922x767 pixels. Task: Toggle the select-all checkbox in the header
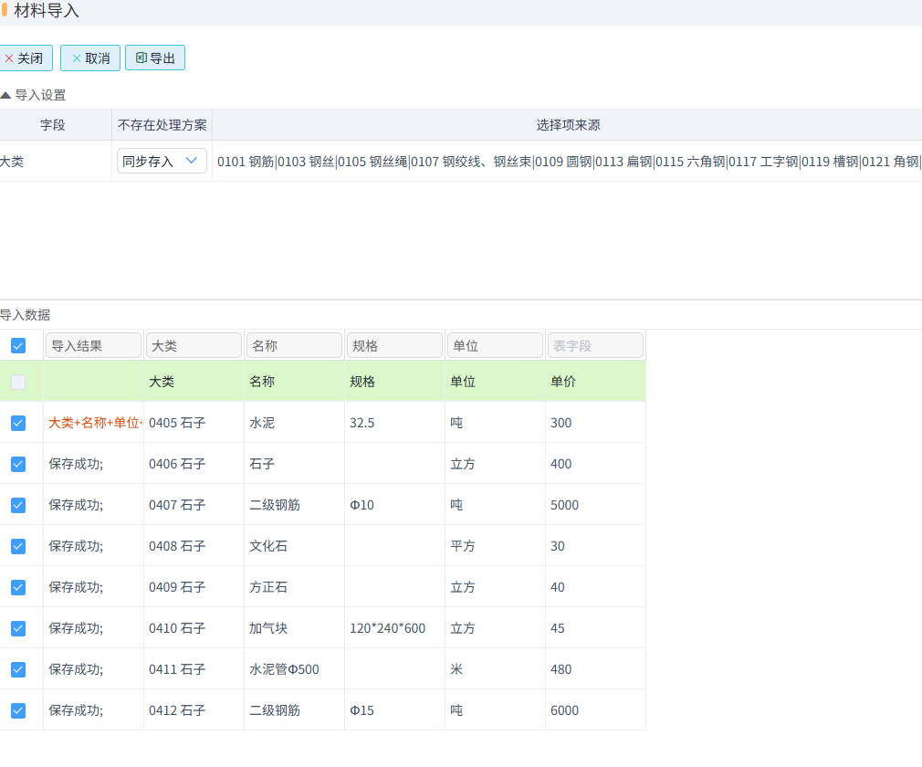(18, 346)
